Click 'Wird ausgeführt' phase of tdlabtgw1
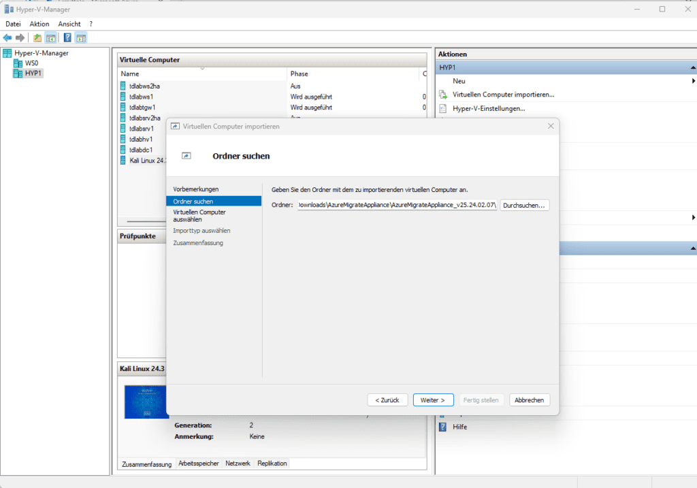Screen dimensions: 697x488 pyautogui.click(x=311, y=107)
